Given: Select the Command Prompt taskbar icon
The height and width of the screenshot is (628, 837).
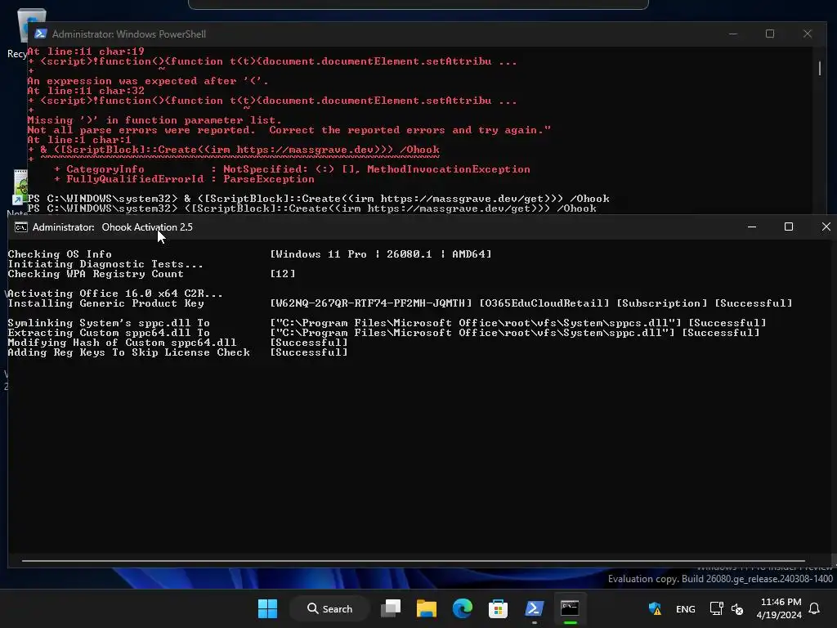Looking at the screenshot, I should pyautogui.click(x=570, y=608).
